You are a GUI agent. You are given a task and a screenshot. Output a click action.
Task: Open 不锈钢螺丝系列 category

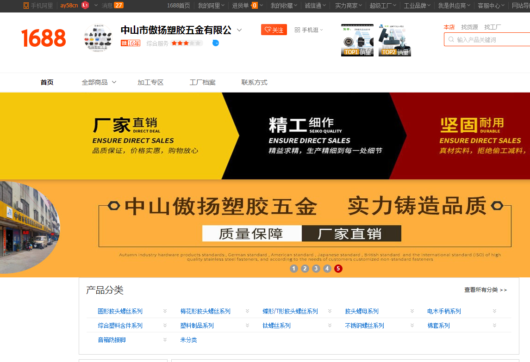click(x=364, y=325)
